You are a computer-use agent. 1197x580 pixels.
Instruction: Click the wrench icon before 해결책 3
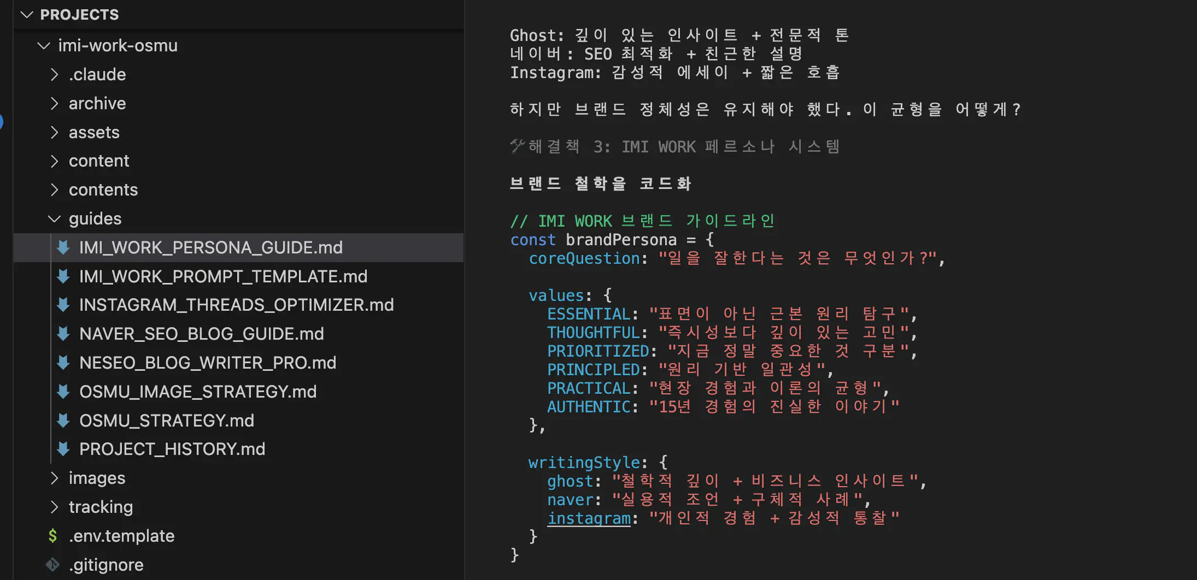coord(518,146)
